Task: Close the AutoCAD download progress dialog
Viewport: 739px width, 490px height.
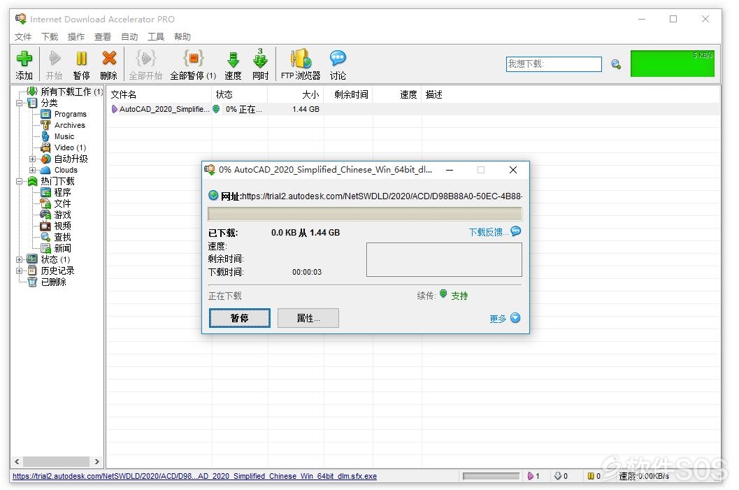Action: click(513, 170)
